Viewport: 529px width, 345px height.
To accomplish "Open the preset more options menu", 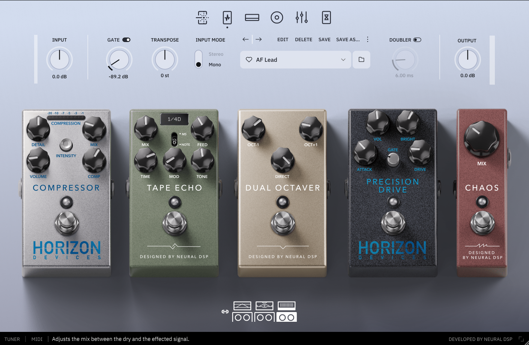I will click(x=368, y=39).
